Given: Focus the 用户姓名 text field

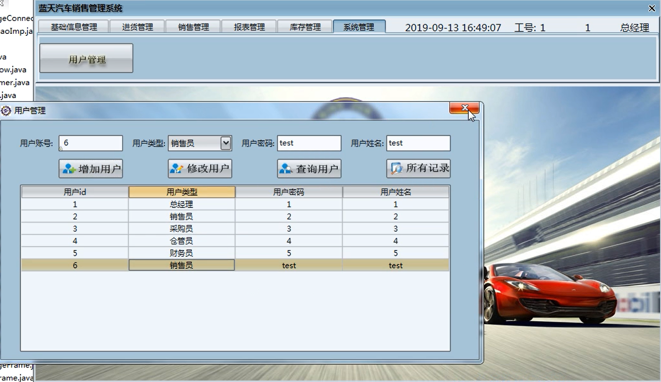Looking at the screenshot, I should (x=419, y=143).
